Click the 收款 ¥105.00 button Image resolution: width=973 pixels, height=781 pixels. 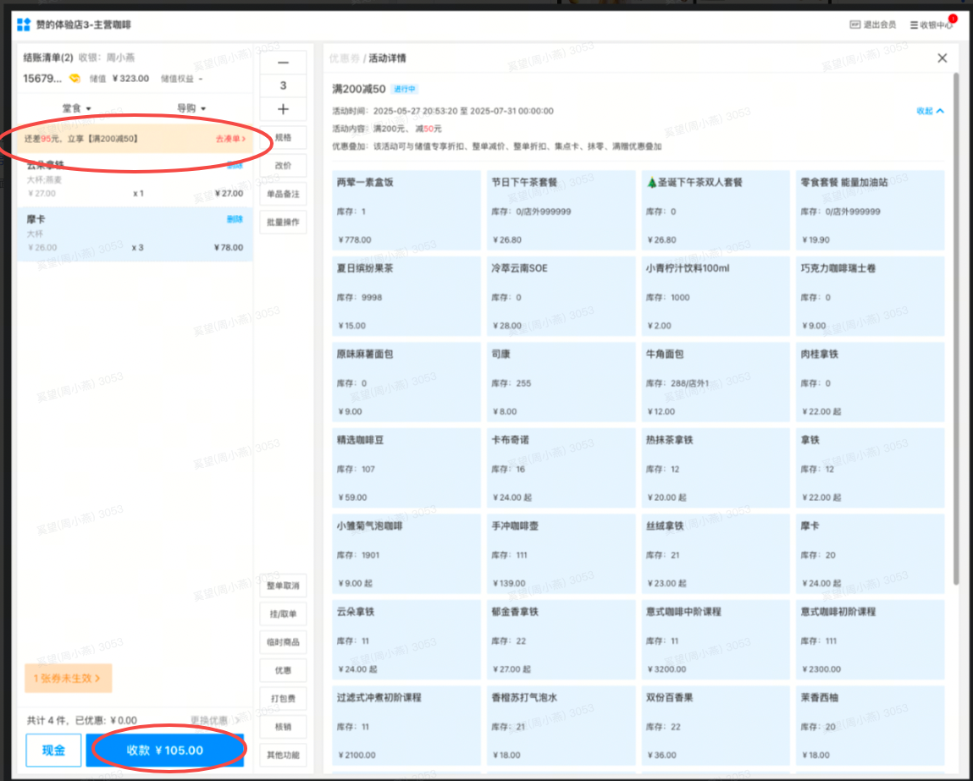click(x=165, y=750)
